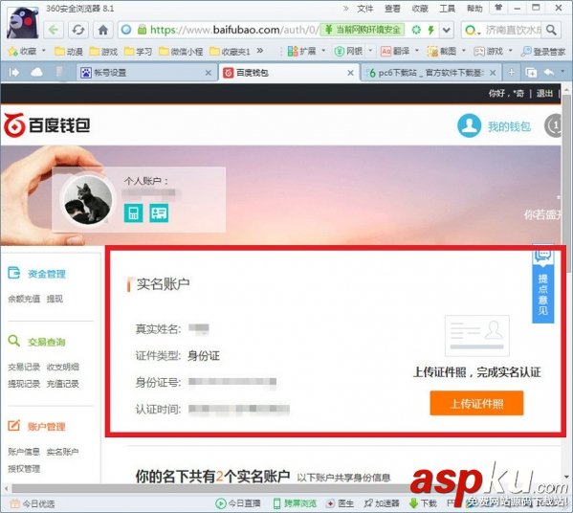This screenshot has width=573, height=513.
Task: Open 授权管理 link
Action: click(x=24, y=469)
